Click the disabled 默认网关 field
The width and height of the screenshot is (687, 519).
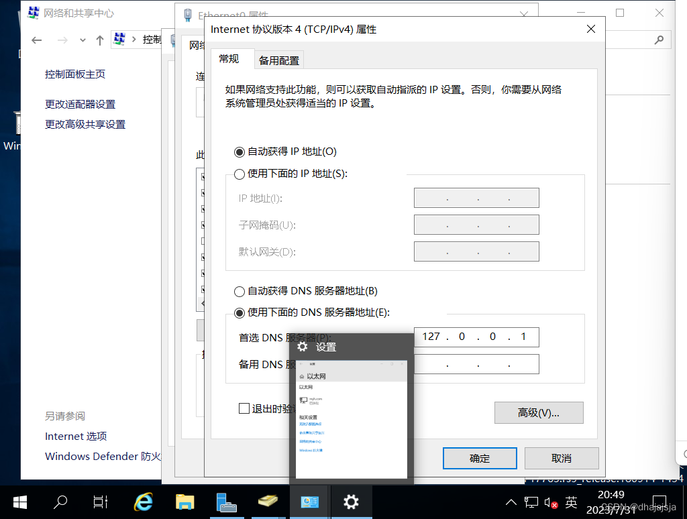[476, 251]
